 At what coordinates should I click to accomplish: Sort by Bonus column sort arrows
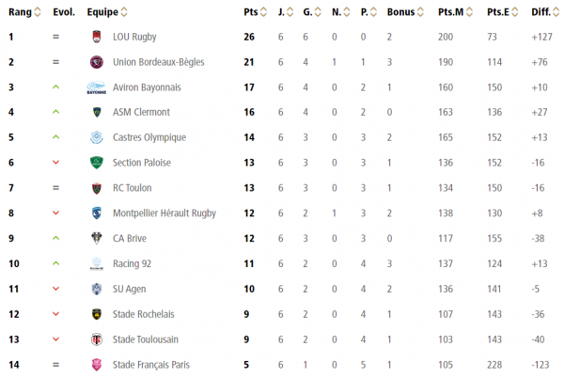tap(420, 12)
